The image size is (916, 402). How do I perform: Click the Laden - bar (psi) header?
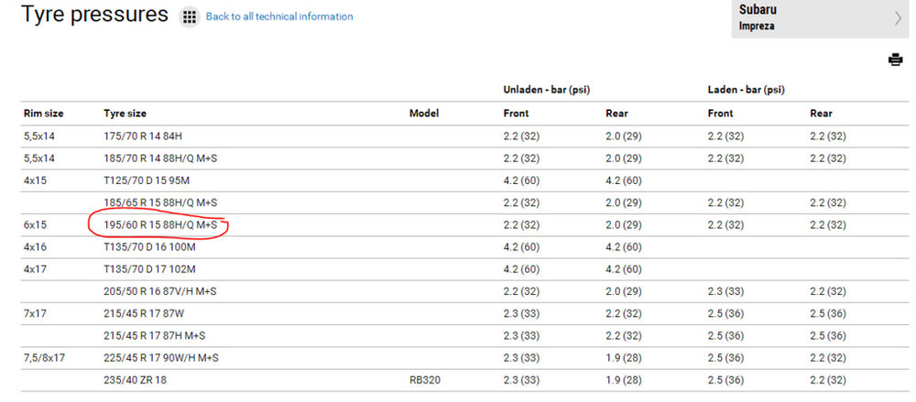pos(746,90)
